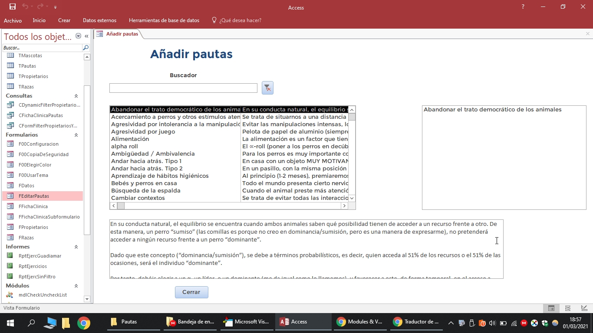Open Access Help question mark
The height and width of the screenshot is (333, 593).
pos(523,7)
